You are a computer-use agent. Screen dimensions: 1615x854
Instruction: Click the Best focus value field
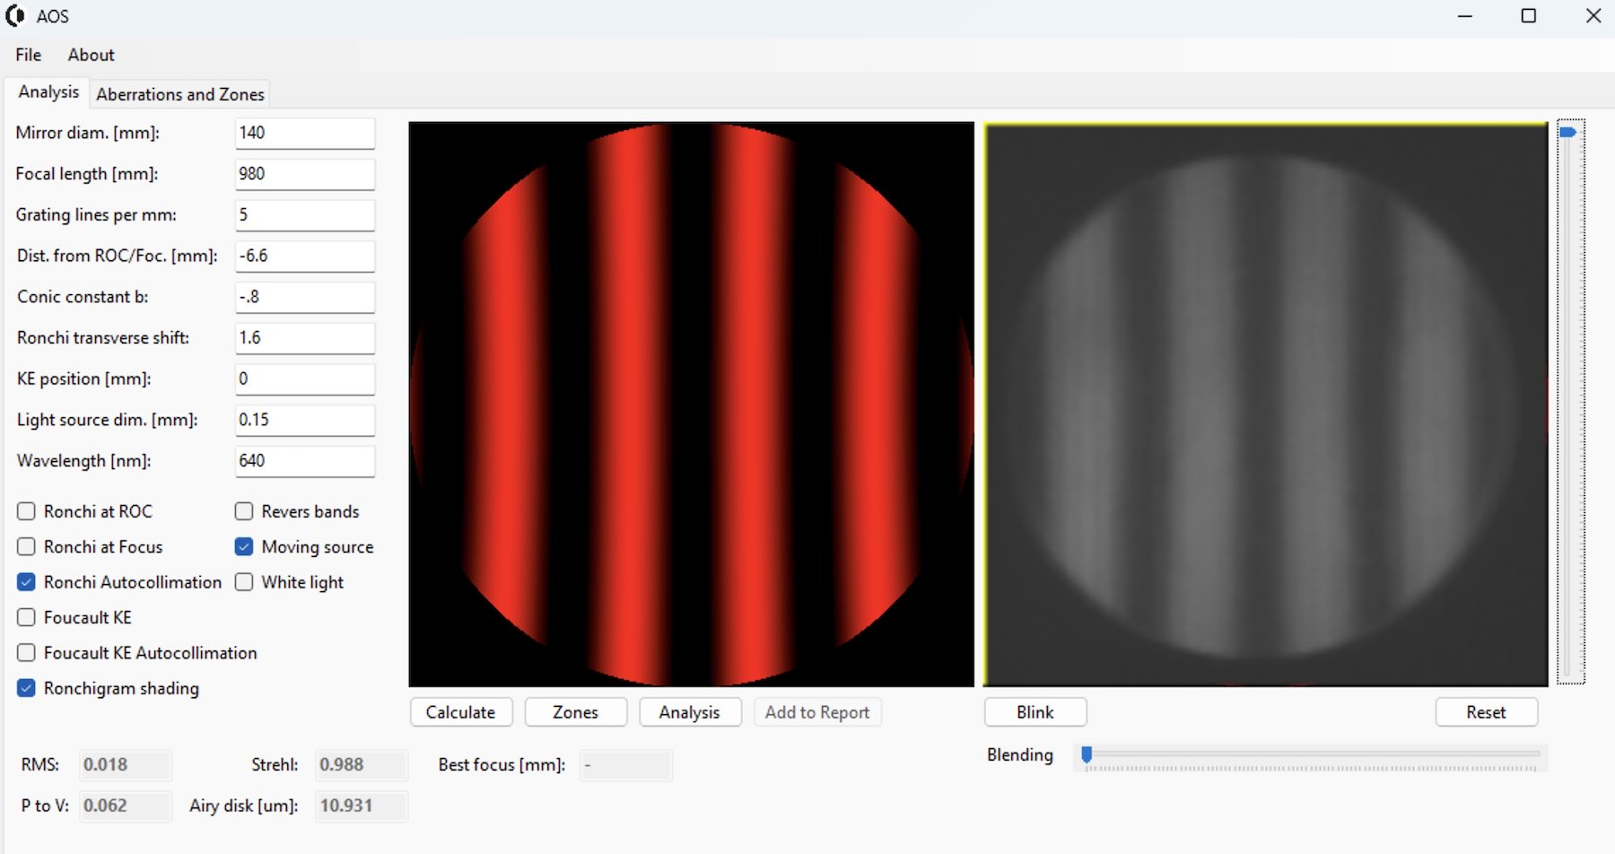tap(625, 765)
